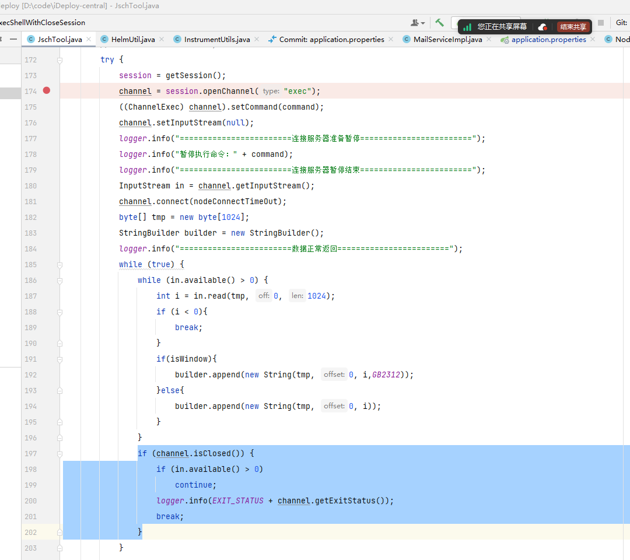This screenshot has width=630, height=560.
Task: Click the "exec" string literal on line 174
Action: (297, 91)
